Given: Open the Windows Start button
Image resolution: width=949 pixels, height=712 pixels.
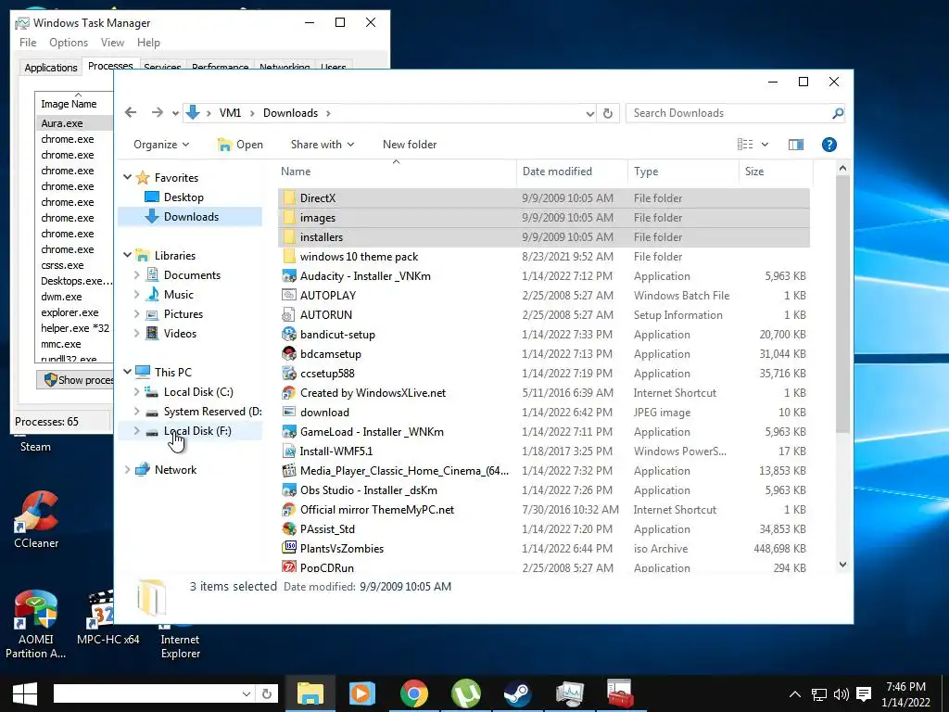Looking at the screenshot, I should 25,693.
